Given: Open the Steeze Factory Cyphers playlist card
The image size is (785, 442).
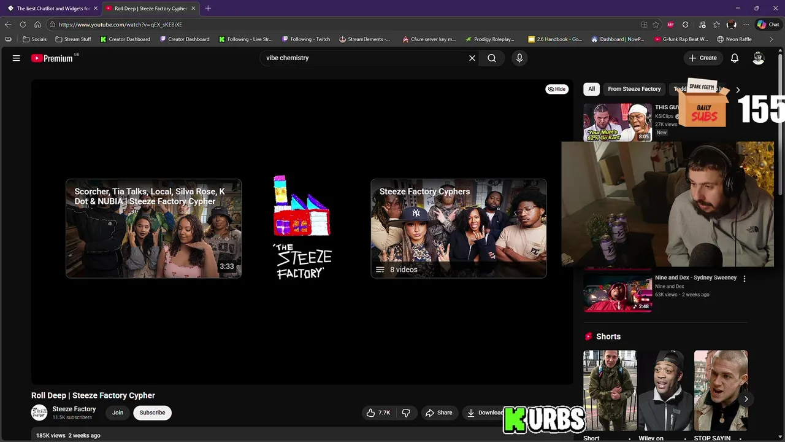Looking at the screenshot, I should [x=459, y=228].
